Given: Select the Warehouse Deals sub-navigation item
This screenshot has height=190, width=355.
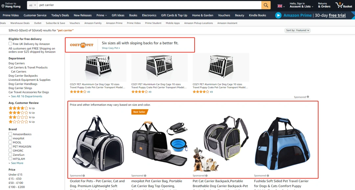Looking at the screenshot, I should [20, 23].
